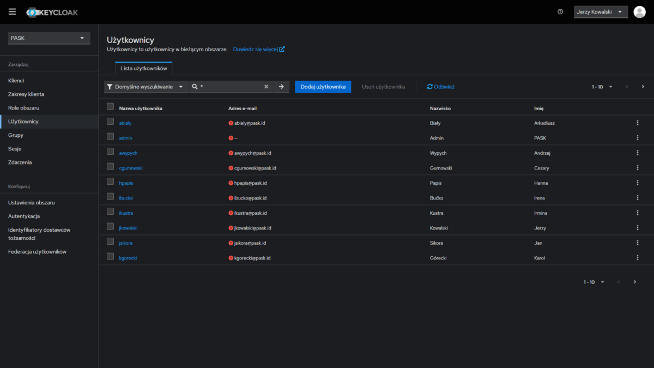
Task: Select the checkbox for user jkowalski
Action: (x=111, y=227)
